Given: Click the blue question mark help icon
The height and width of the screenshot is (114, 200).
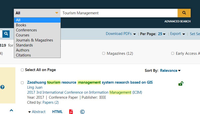Looking at the screenshot, I should pyautogui.click(x=3, y=87).
